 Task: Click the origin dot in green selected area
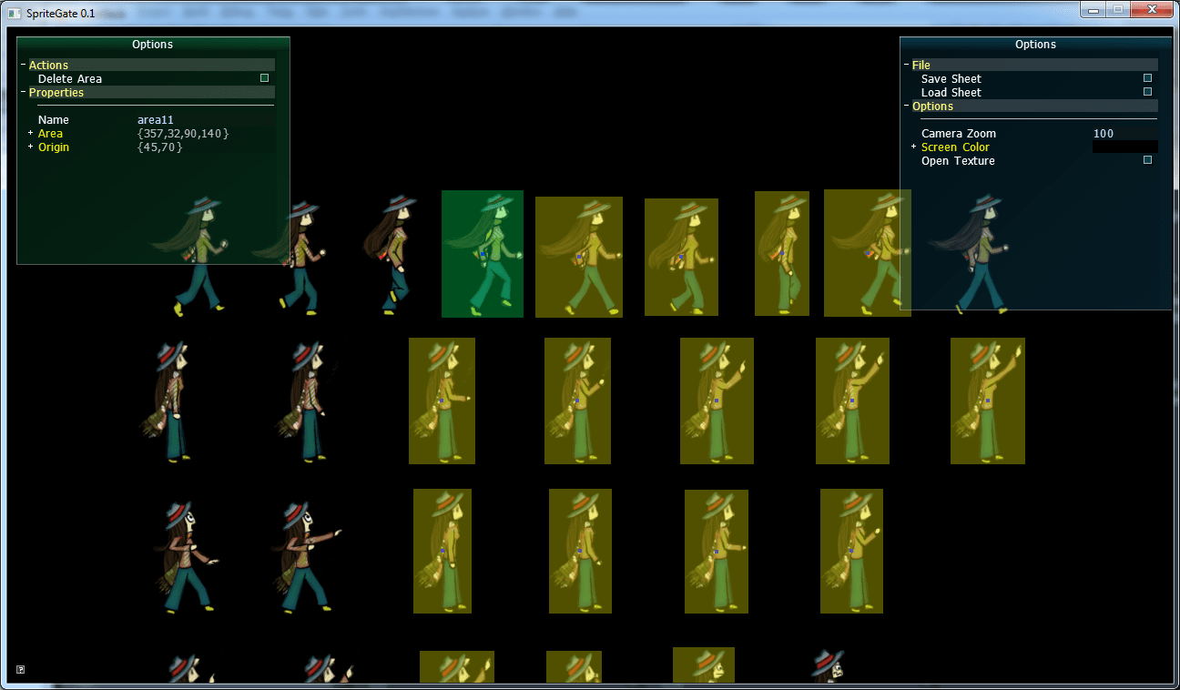[x=483, y=256]
